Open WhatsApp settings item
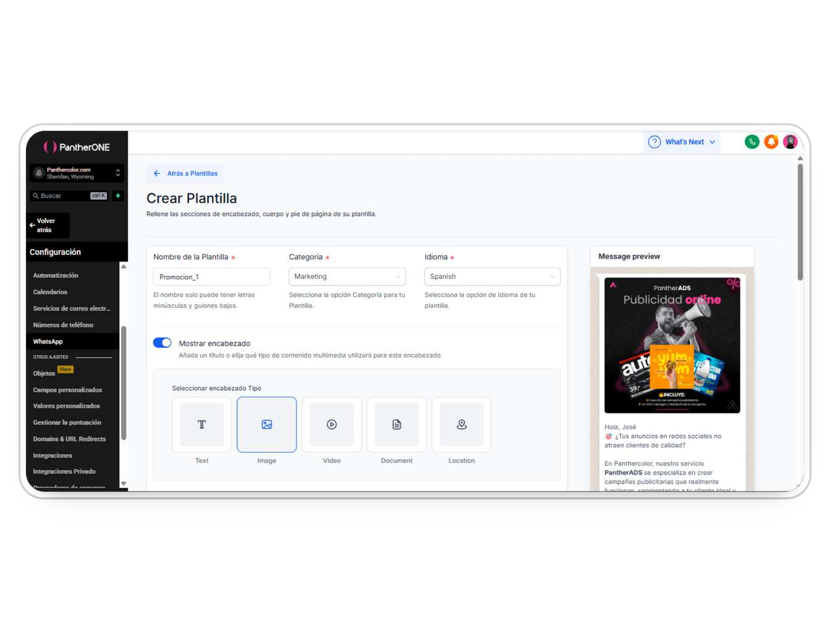The width and height of the screenshot is (830, 622). coord(48,341)
